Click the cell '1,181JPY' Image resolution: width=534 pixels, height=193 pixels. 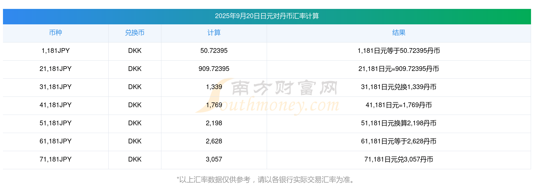(55, 51)
